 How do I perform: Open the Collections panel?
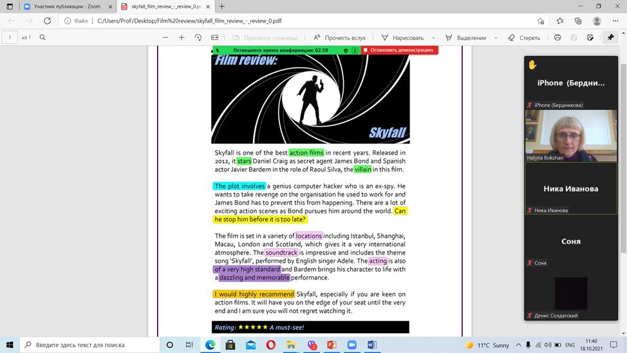[x=578, y=21]
